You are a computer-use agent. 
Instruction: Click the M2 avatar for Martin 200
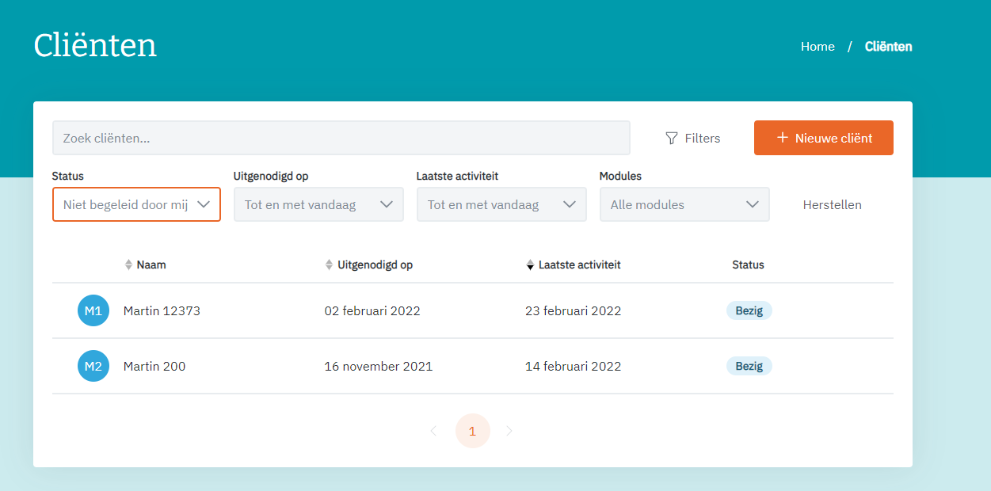click(x=93, y=366)
